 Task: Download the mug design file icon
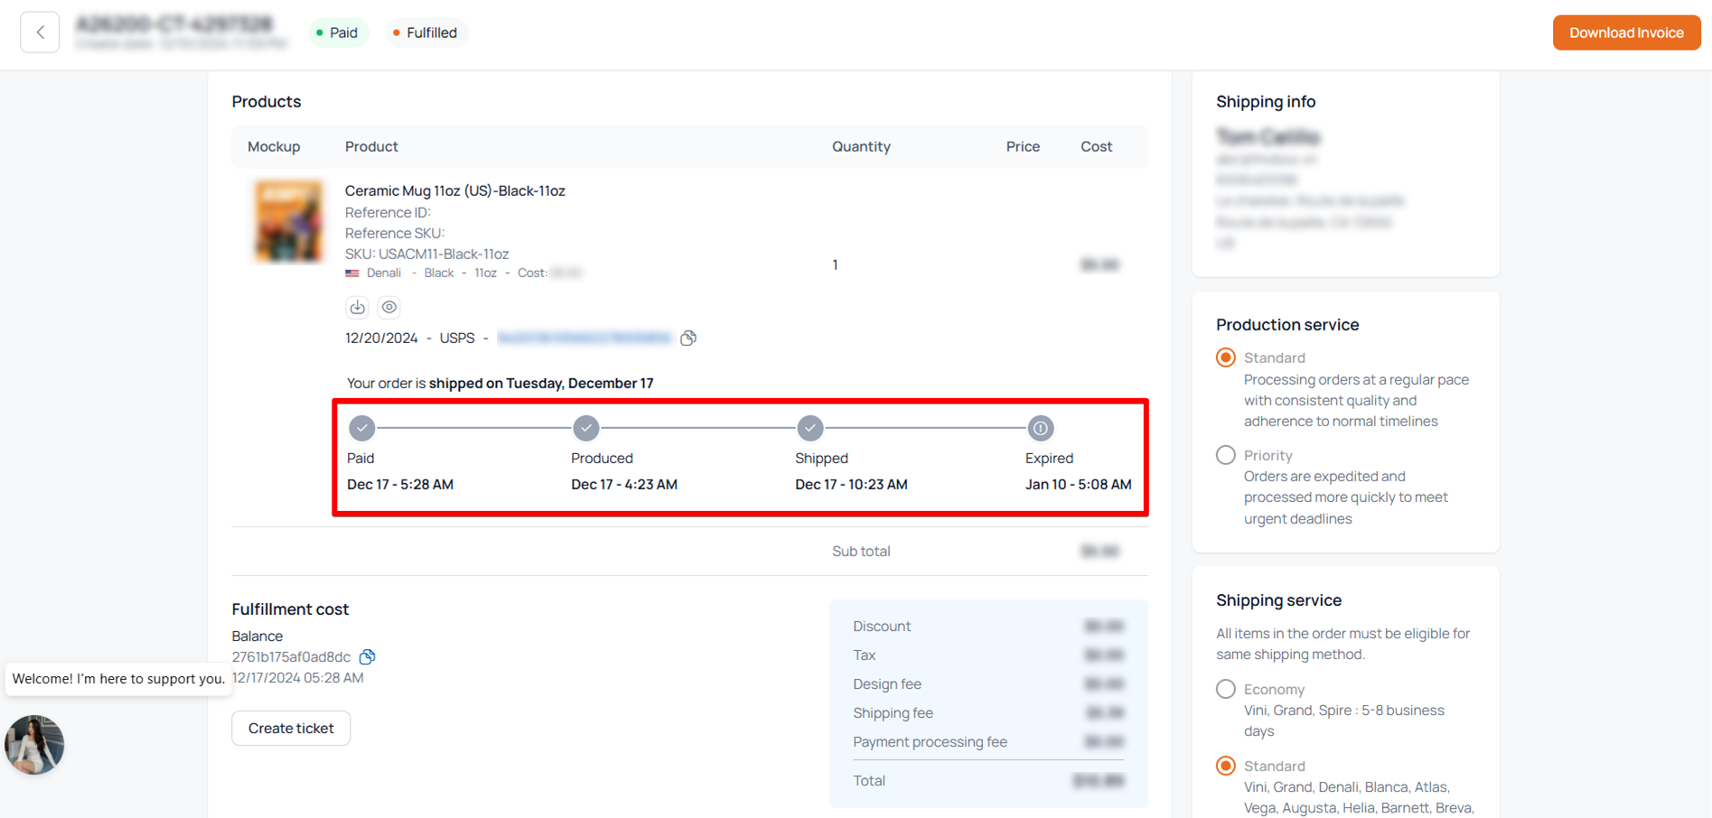pyautogui.click(x=358, y=307)
